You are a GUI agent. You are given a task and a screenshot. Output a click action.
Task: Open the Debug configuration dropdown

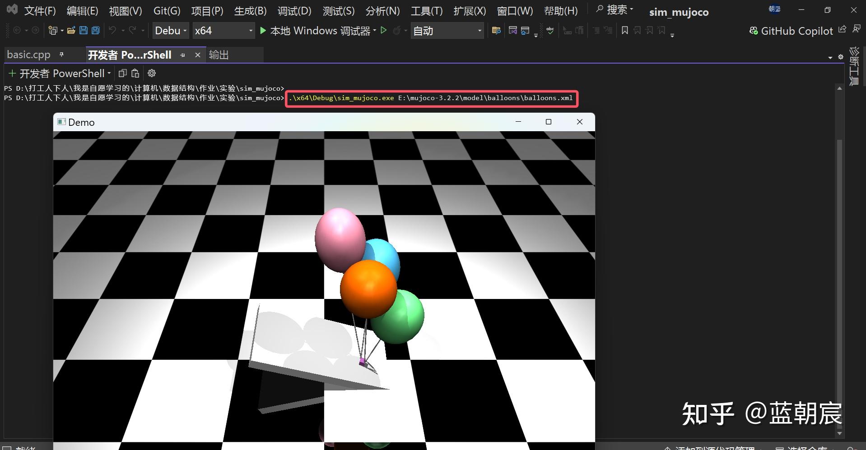click(x=170, y=31)
